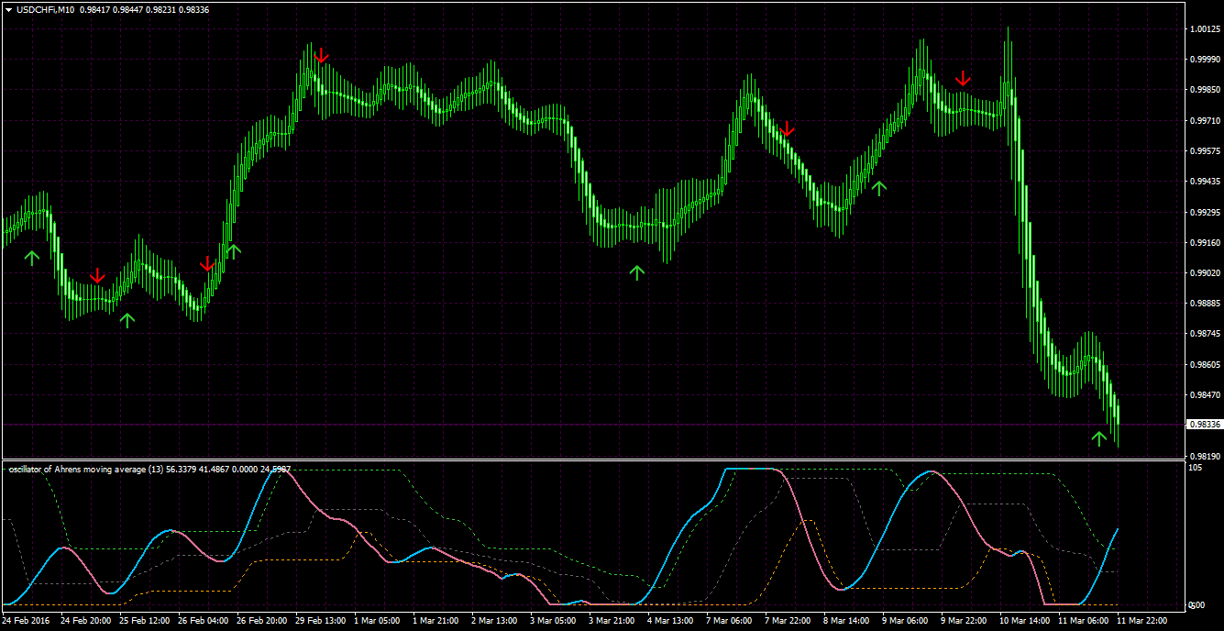
Task: Select red sell arrow above 29 Feb 13:00 peak
Action: [321, 57]
